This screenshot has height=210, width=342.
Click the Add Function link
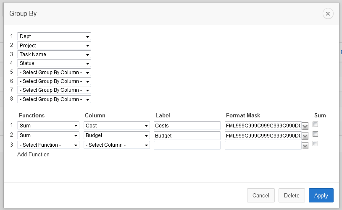coord(33,155)
